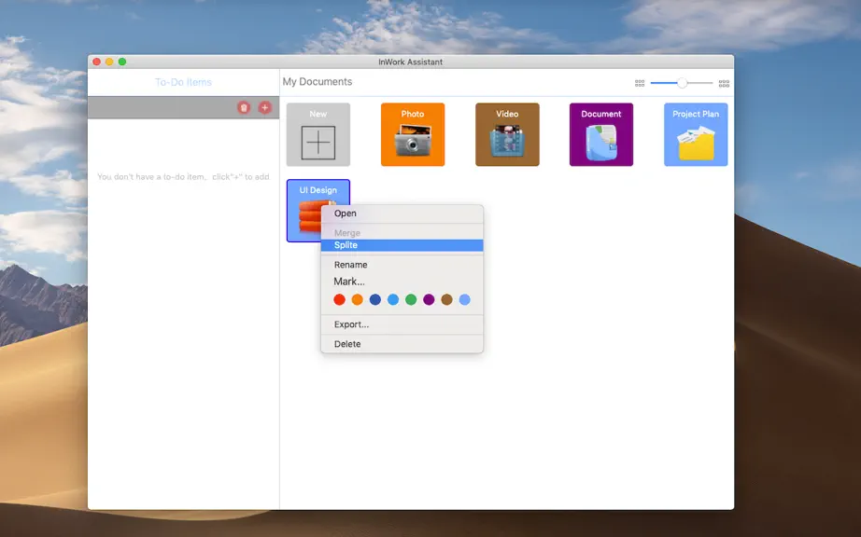This screenshot has width=861, height=537.
Task: Click the trash icon in To-Do toolbar
Action: point(244,107)
